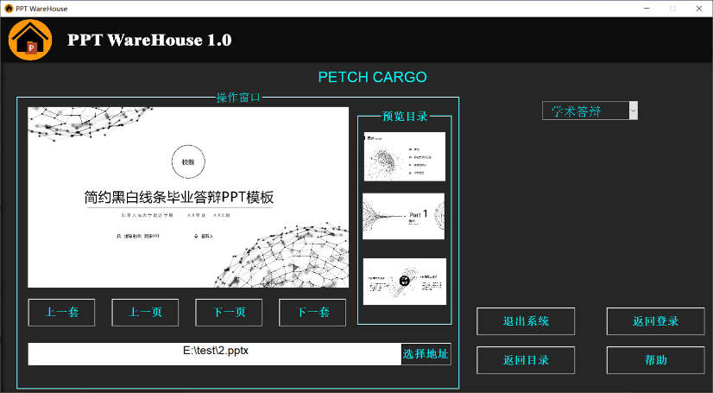Viewport: 713px width, 393px height.
Task: Click 返回登录 to return to login
Action: (x=655, y=321)
